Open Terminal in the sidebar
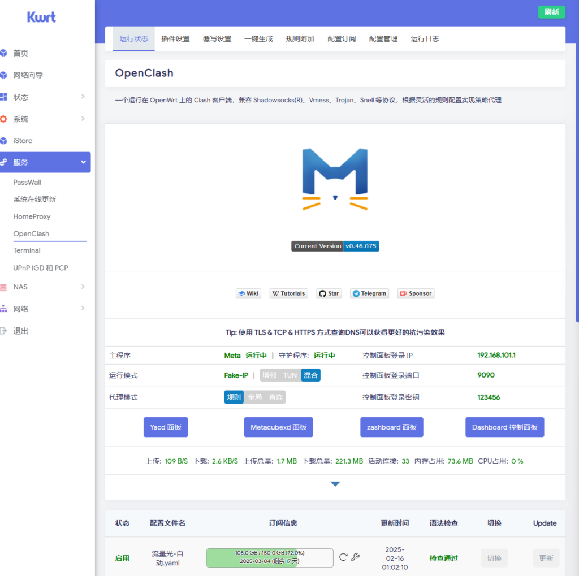The height and width of the screenshot is (576, 579). (27, 250)
